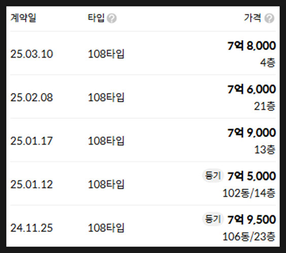Image resolution: width=286 pixels, height=253 pixels.
Task: Select the 타입 column header label
Action: (x=96, y=18)
